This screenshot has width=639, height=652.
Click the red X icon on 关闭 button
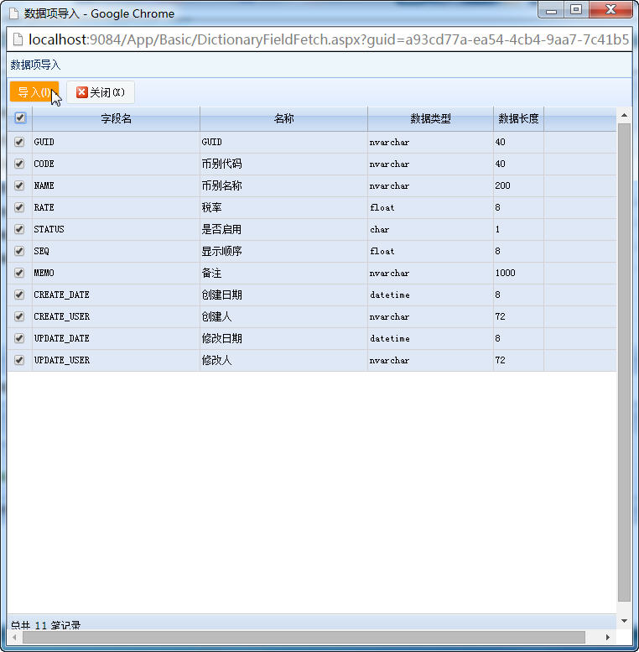82,92
